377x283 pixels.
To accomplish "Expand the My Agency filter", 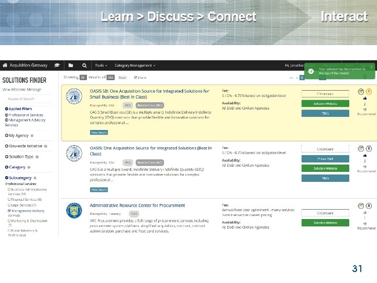I will click(x=6, y=136).
